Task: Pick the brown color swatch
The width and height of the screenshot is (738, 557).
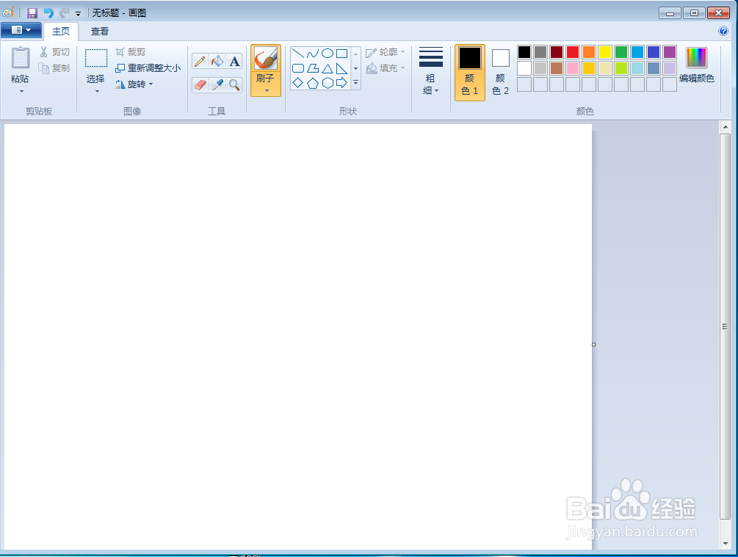Action: 557,68
